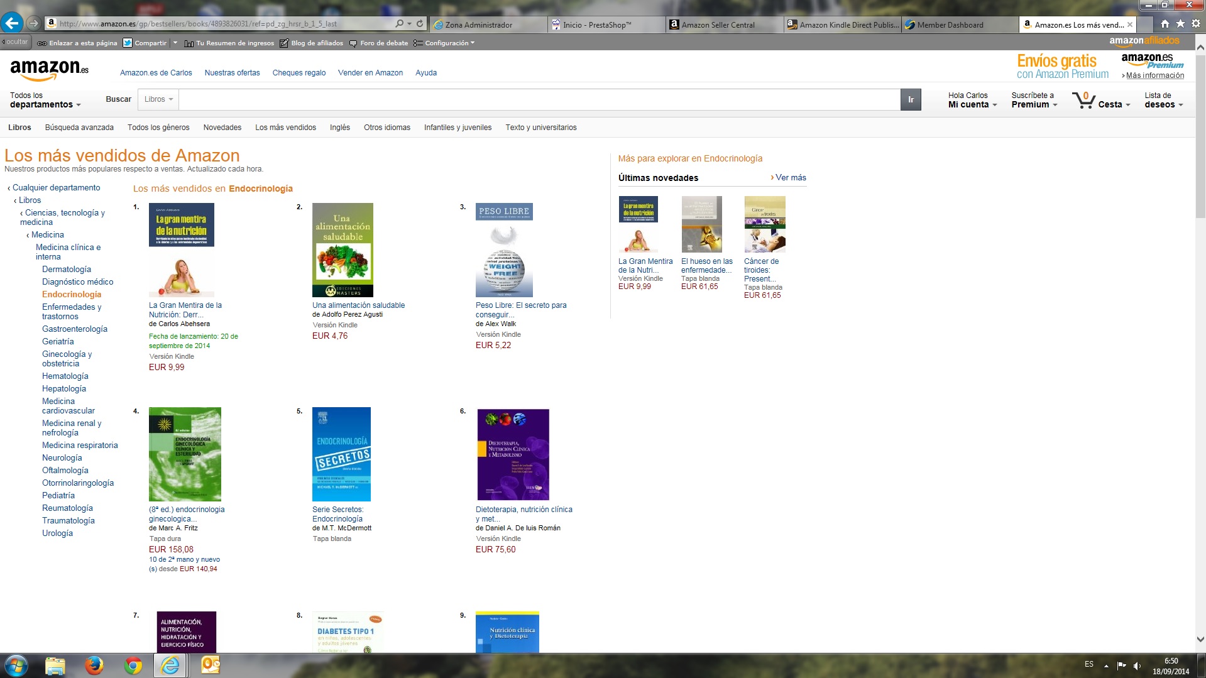Click the Amazon.es logo
This screenshot has height=678, width=1206.
click(49, 69)
